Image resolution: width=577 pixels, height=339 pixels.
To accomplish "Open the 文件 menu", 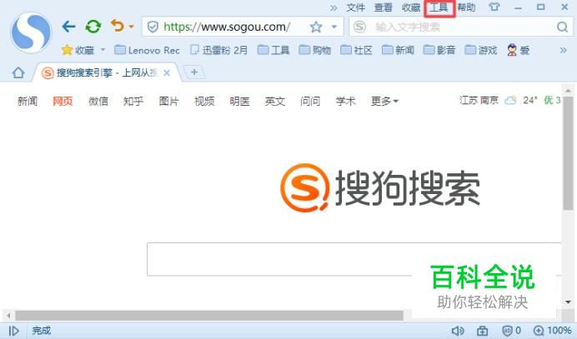I will point(355,7).
